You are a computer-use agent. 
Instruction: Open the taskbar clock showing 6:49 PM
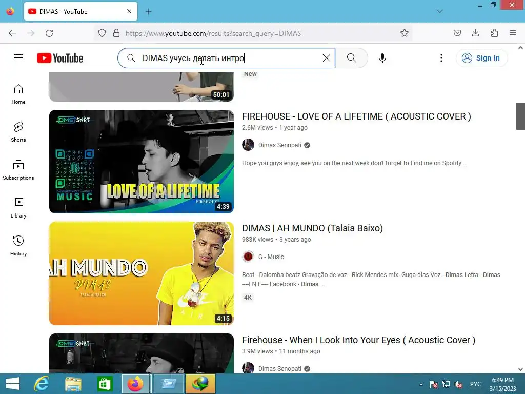point(502,384)
